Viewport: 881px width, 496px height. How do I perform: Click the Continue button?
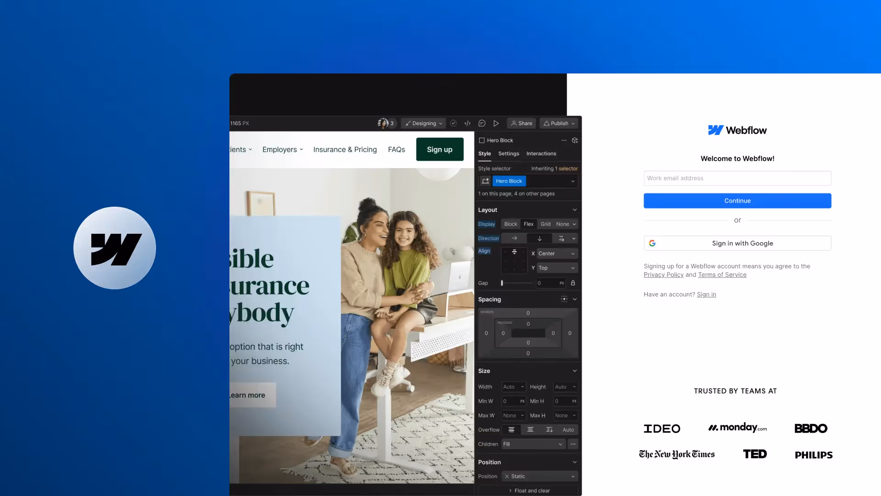pyautogui.click(x=737, y=201)
